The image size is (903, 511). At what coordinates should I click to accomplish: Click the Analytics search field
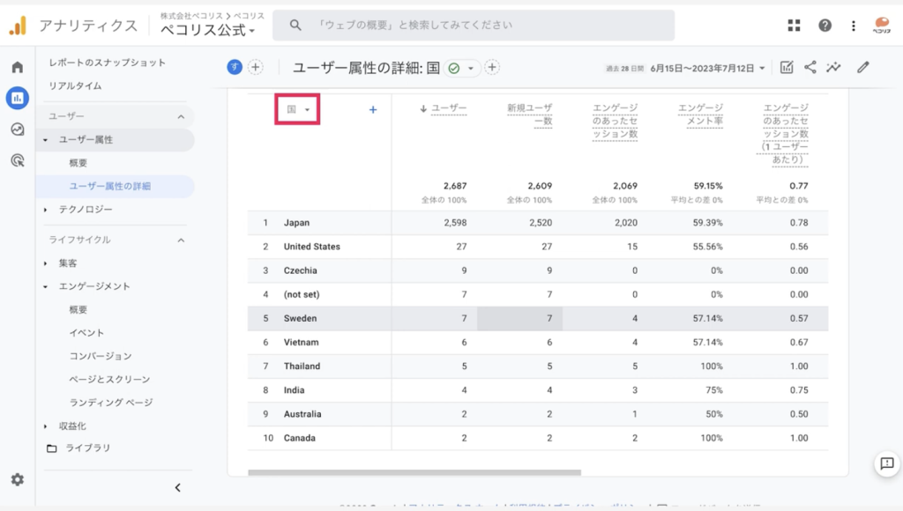click(x=474, y=26)
